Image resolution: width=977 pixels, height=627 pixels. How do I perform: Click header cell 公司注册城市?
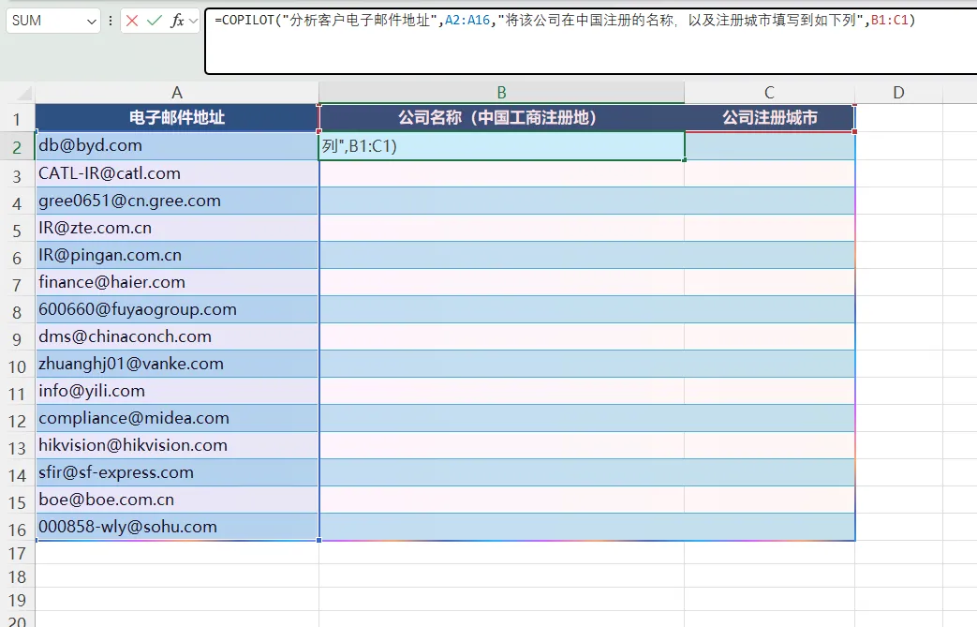pos(769,118)
